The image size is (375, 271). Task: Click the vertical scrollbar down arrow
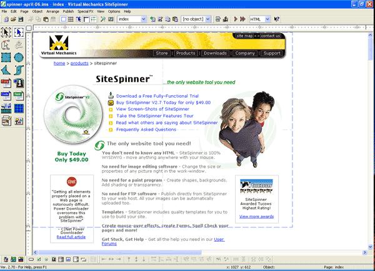point(370,247)
